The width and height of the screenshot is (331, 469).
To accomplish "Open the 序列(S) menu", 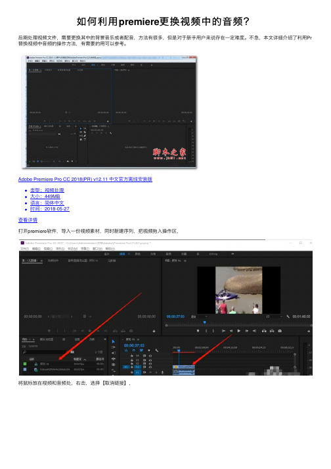I will (60, 249).
